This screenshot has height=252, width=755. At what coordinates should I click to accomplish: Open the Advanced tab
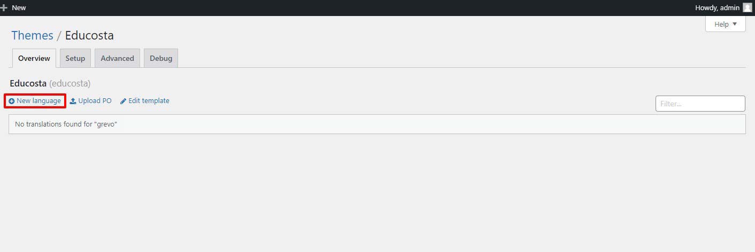coord(117,58)
